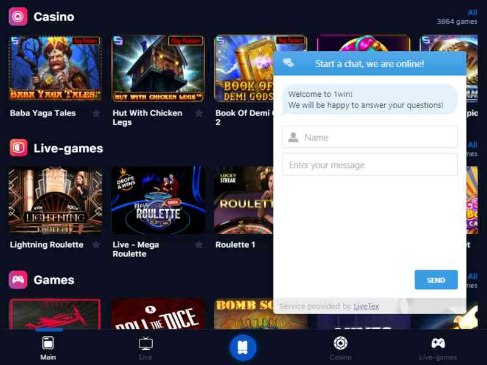Click the Baba Yaga Tales title text
Screen dimensions: 487x365
click(x=43, y=113)
